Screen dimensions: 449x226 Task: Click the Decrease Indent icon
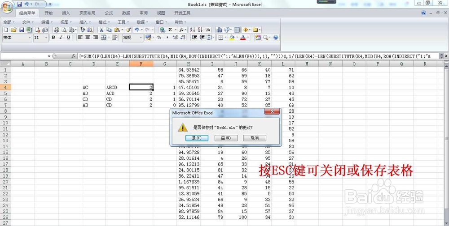(194, 38)
